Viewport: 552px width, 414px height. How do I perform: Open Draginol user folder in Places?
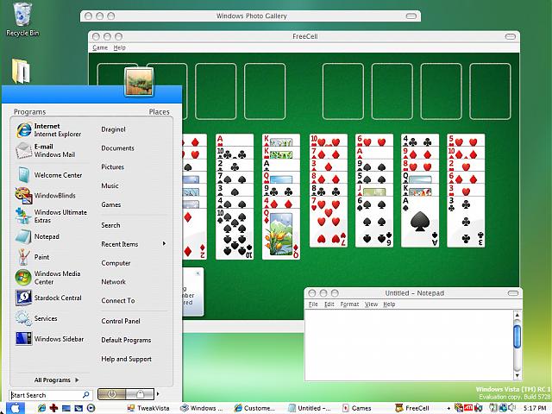tap(113, 129)
